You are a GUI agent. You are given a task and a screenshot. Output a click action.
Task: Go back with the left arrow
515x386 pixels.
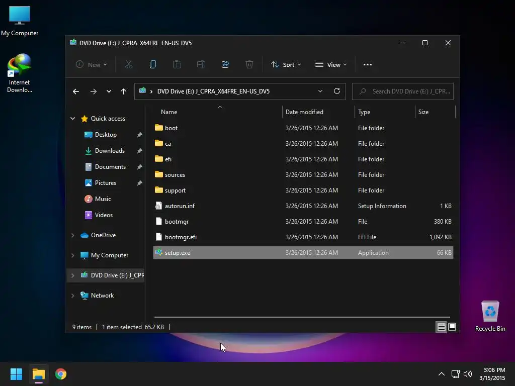76,91
